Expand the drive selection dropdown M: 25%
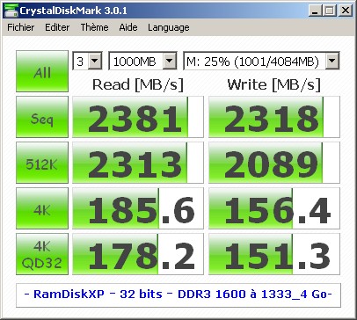This screenshot has height=320, width=357. (x=332, y=62)
